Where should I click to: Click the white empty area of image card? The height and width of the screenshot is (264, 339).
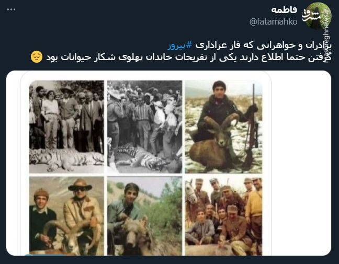tap(300, 163)
